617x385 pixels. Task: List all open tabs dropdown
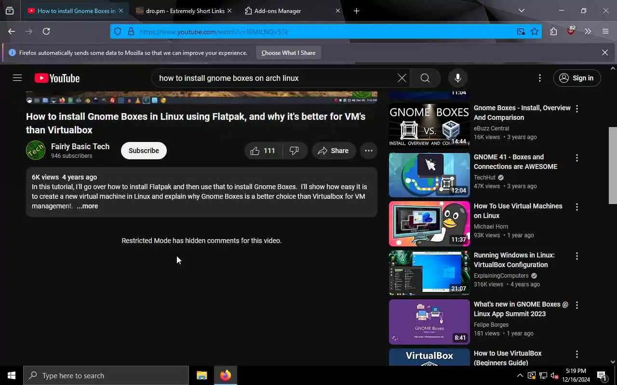(x=522, y=11)
